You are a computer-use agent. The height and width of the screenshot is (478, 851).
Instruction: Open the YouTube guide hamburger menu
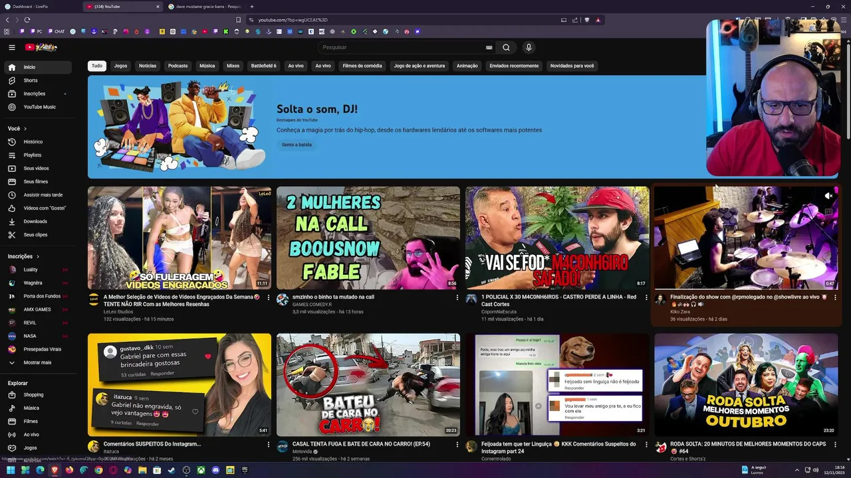[x=11, y=47]
